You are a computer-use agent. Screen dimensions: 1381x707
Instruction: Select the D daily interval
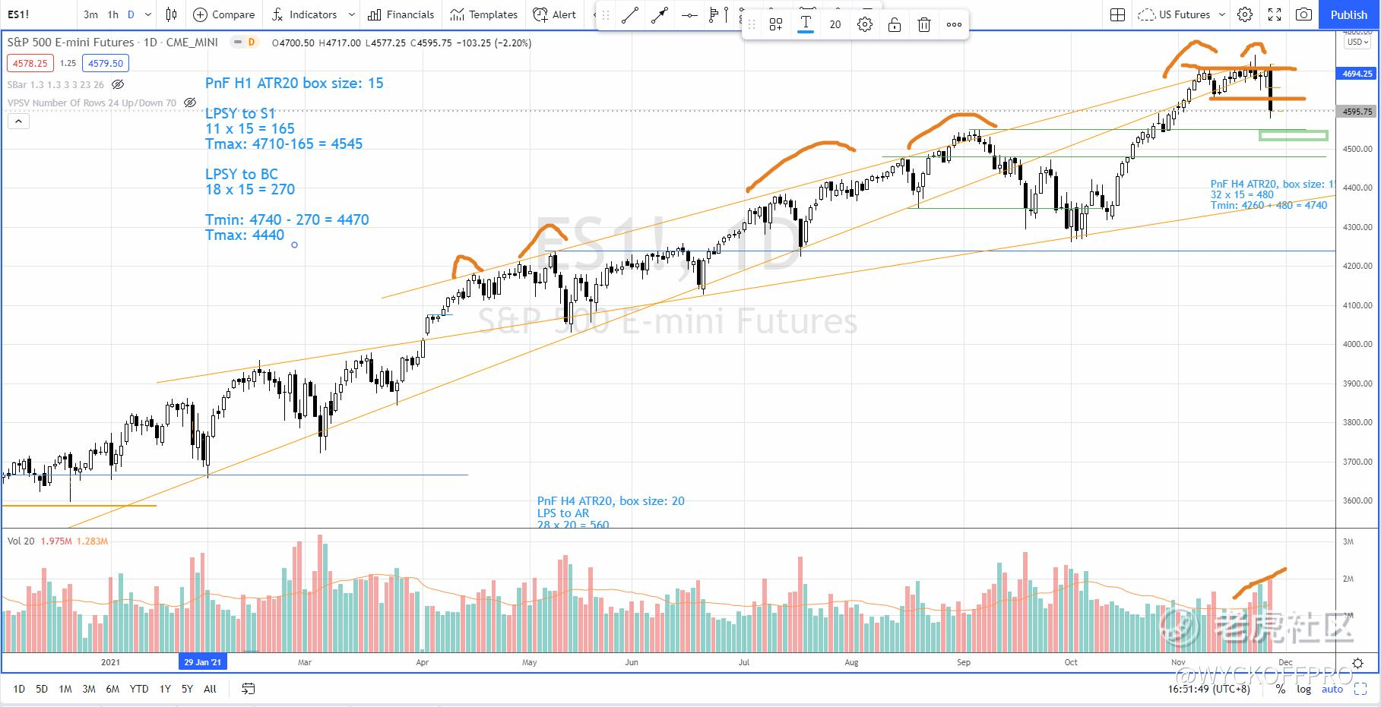pos(131,14)
